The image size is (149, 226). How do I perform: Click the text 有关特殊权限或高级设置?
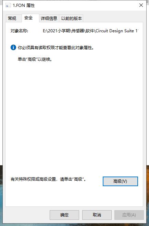[33, 179]
